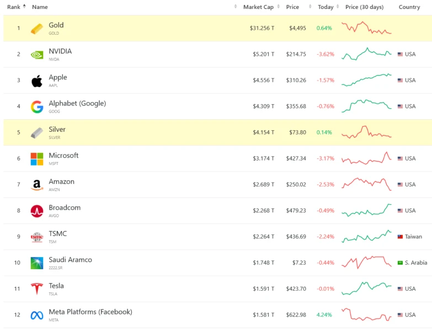Screen dimensions: 432x331
Task: Sort by Market Cap using sort arrows
Action: click(x=278, y=6)
